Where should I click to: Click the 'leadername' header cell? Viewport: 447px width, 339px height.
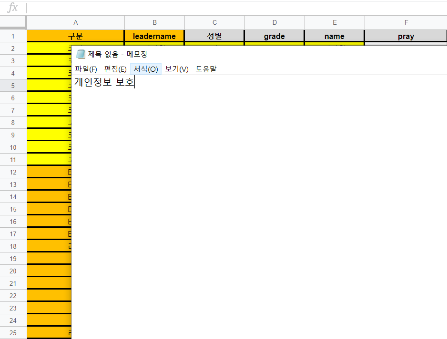click(x=154, y=36)
